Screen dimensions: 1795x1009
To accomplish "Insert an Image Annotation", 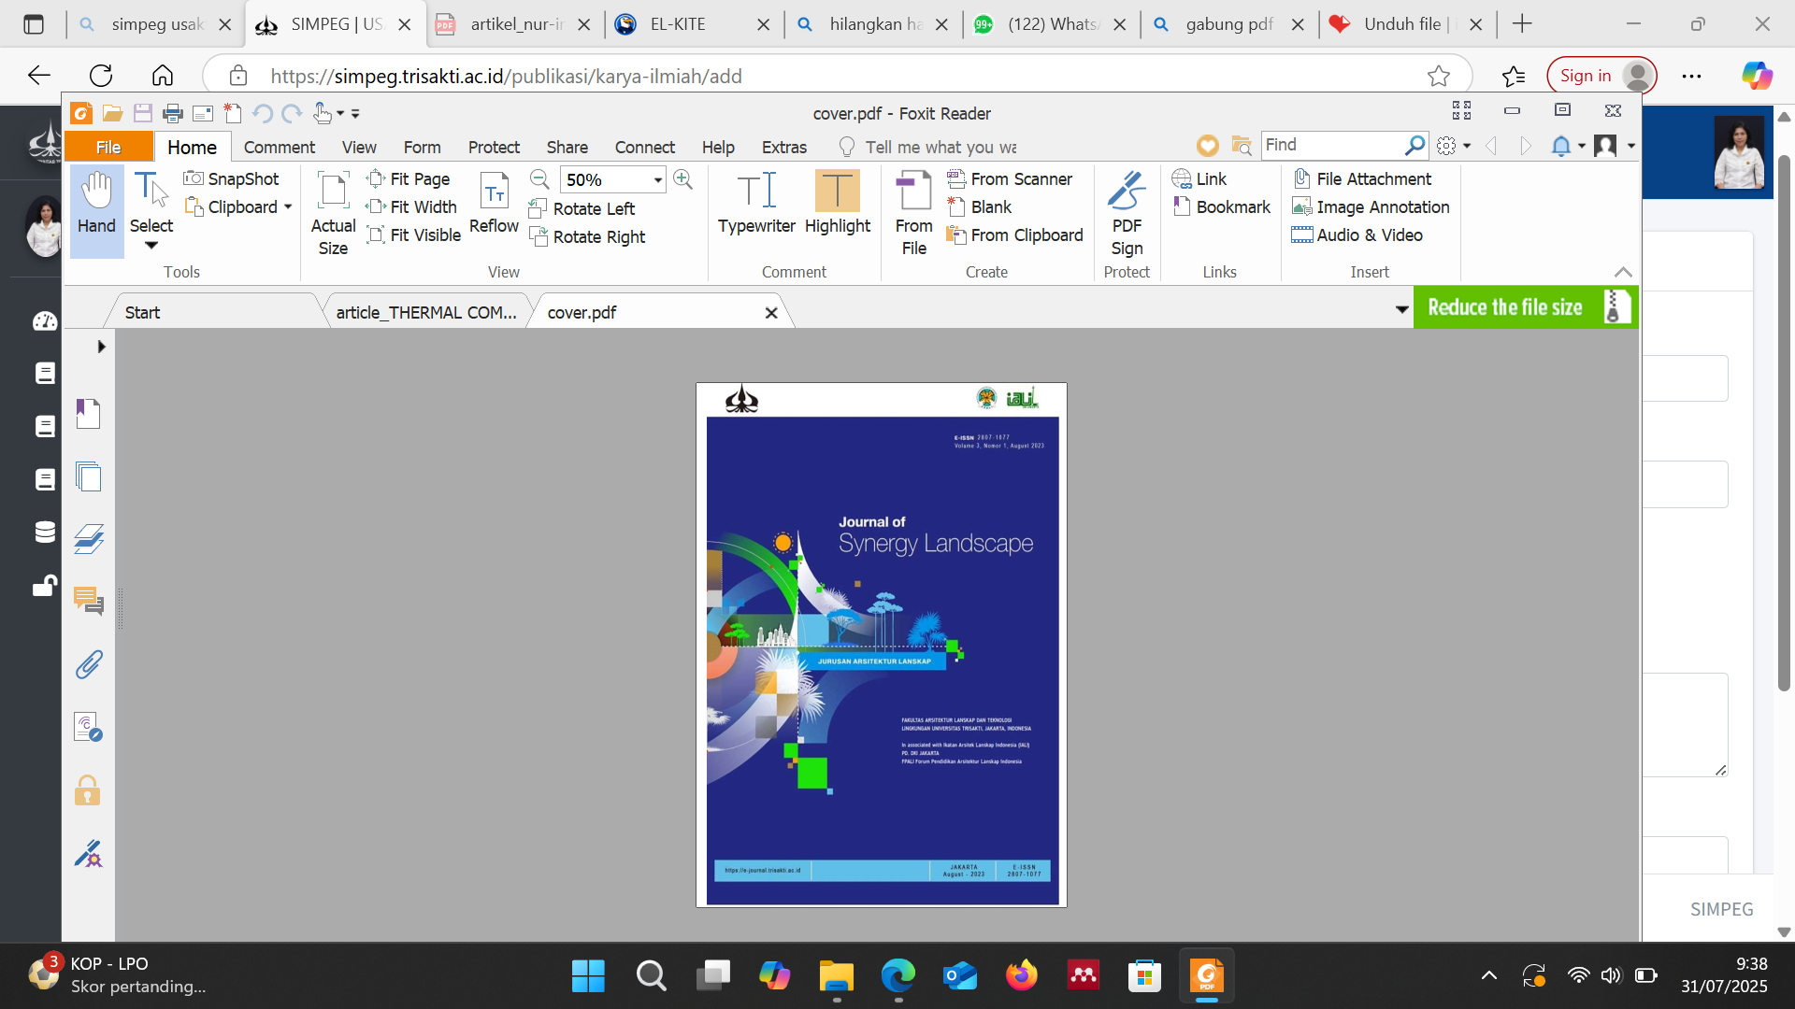I will (1371, 206).
